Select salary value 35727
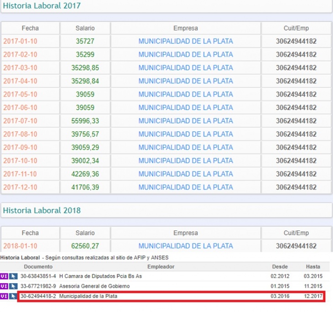This screenshot has height=312, width=333. click(85, 41)
